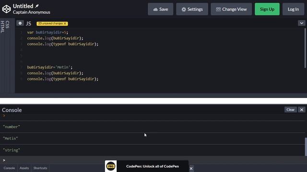Open the Change View menu
This screenshot has width=307, height=172.
(231, 9)
